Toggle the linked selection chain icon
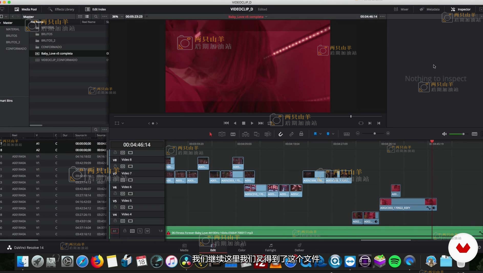483x273 pixels. pyautogui.click(x=291, y=134)
